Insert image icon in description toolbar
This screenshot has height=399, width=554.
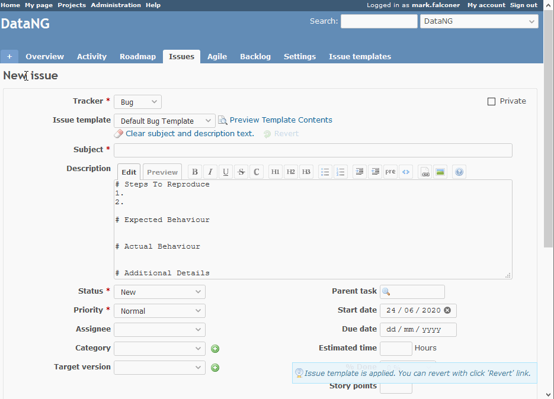pyautogui.click(x=440, y=172)
